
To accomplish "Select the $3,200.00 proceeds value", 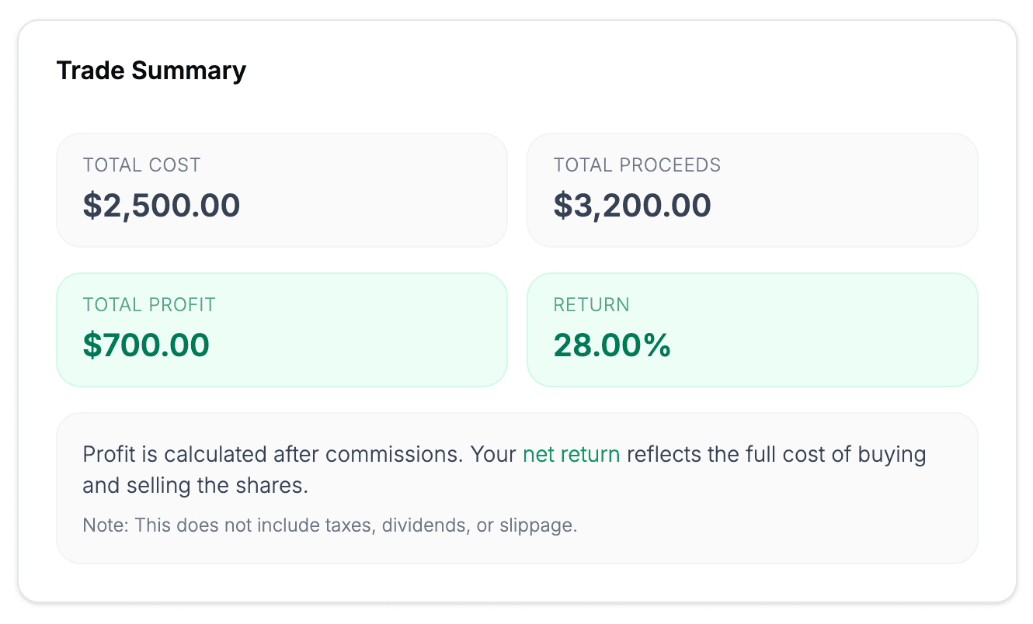I will pyautogui.click(x=632, y=205).
